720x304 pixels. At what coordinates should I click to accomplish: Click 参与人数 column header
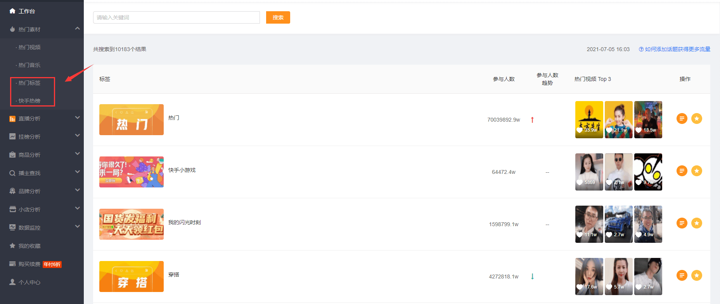pos(504,79)
